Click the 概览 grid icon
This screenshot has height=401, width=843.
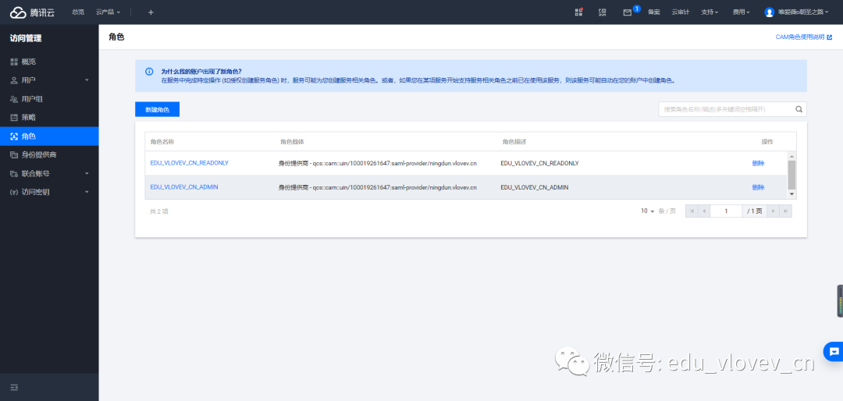tap(15, 62)
